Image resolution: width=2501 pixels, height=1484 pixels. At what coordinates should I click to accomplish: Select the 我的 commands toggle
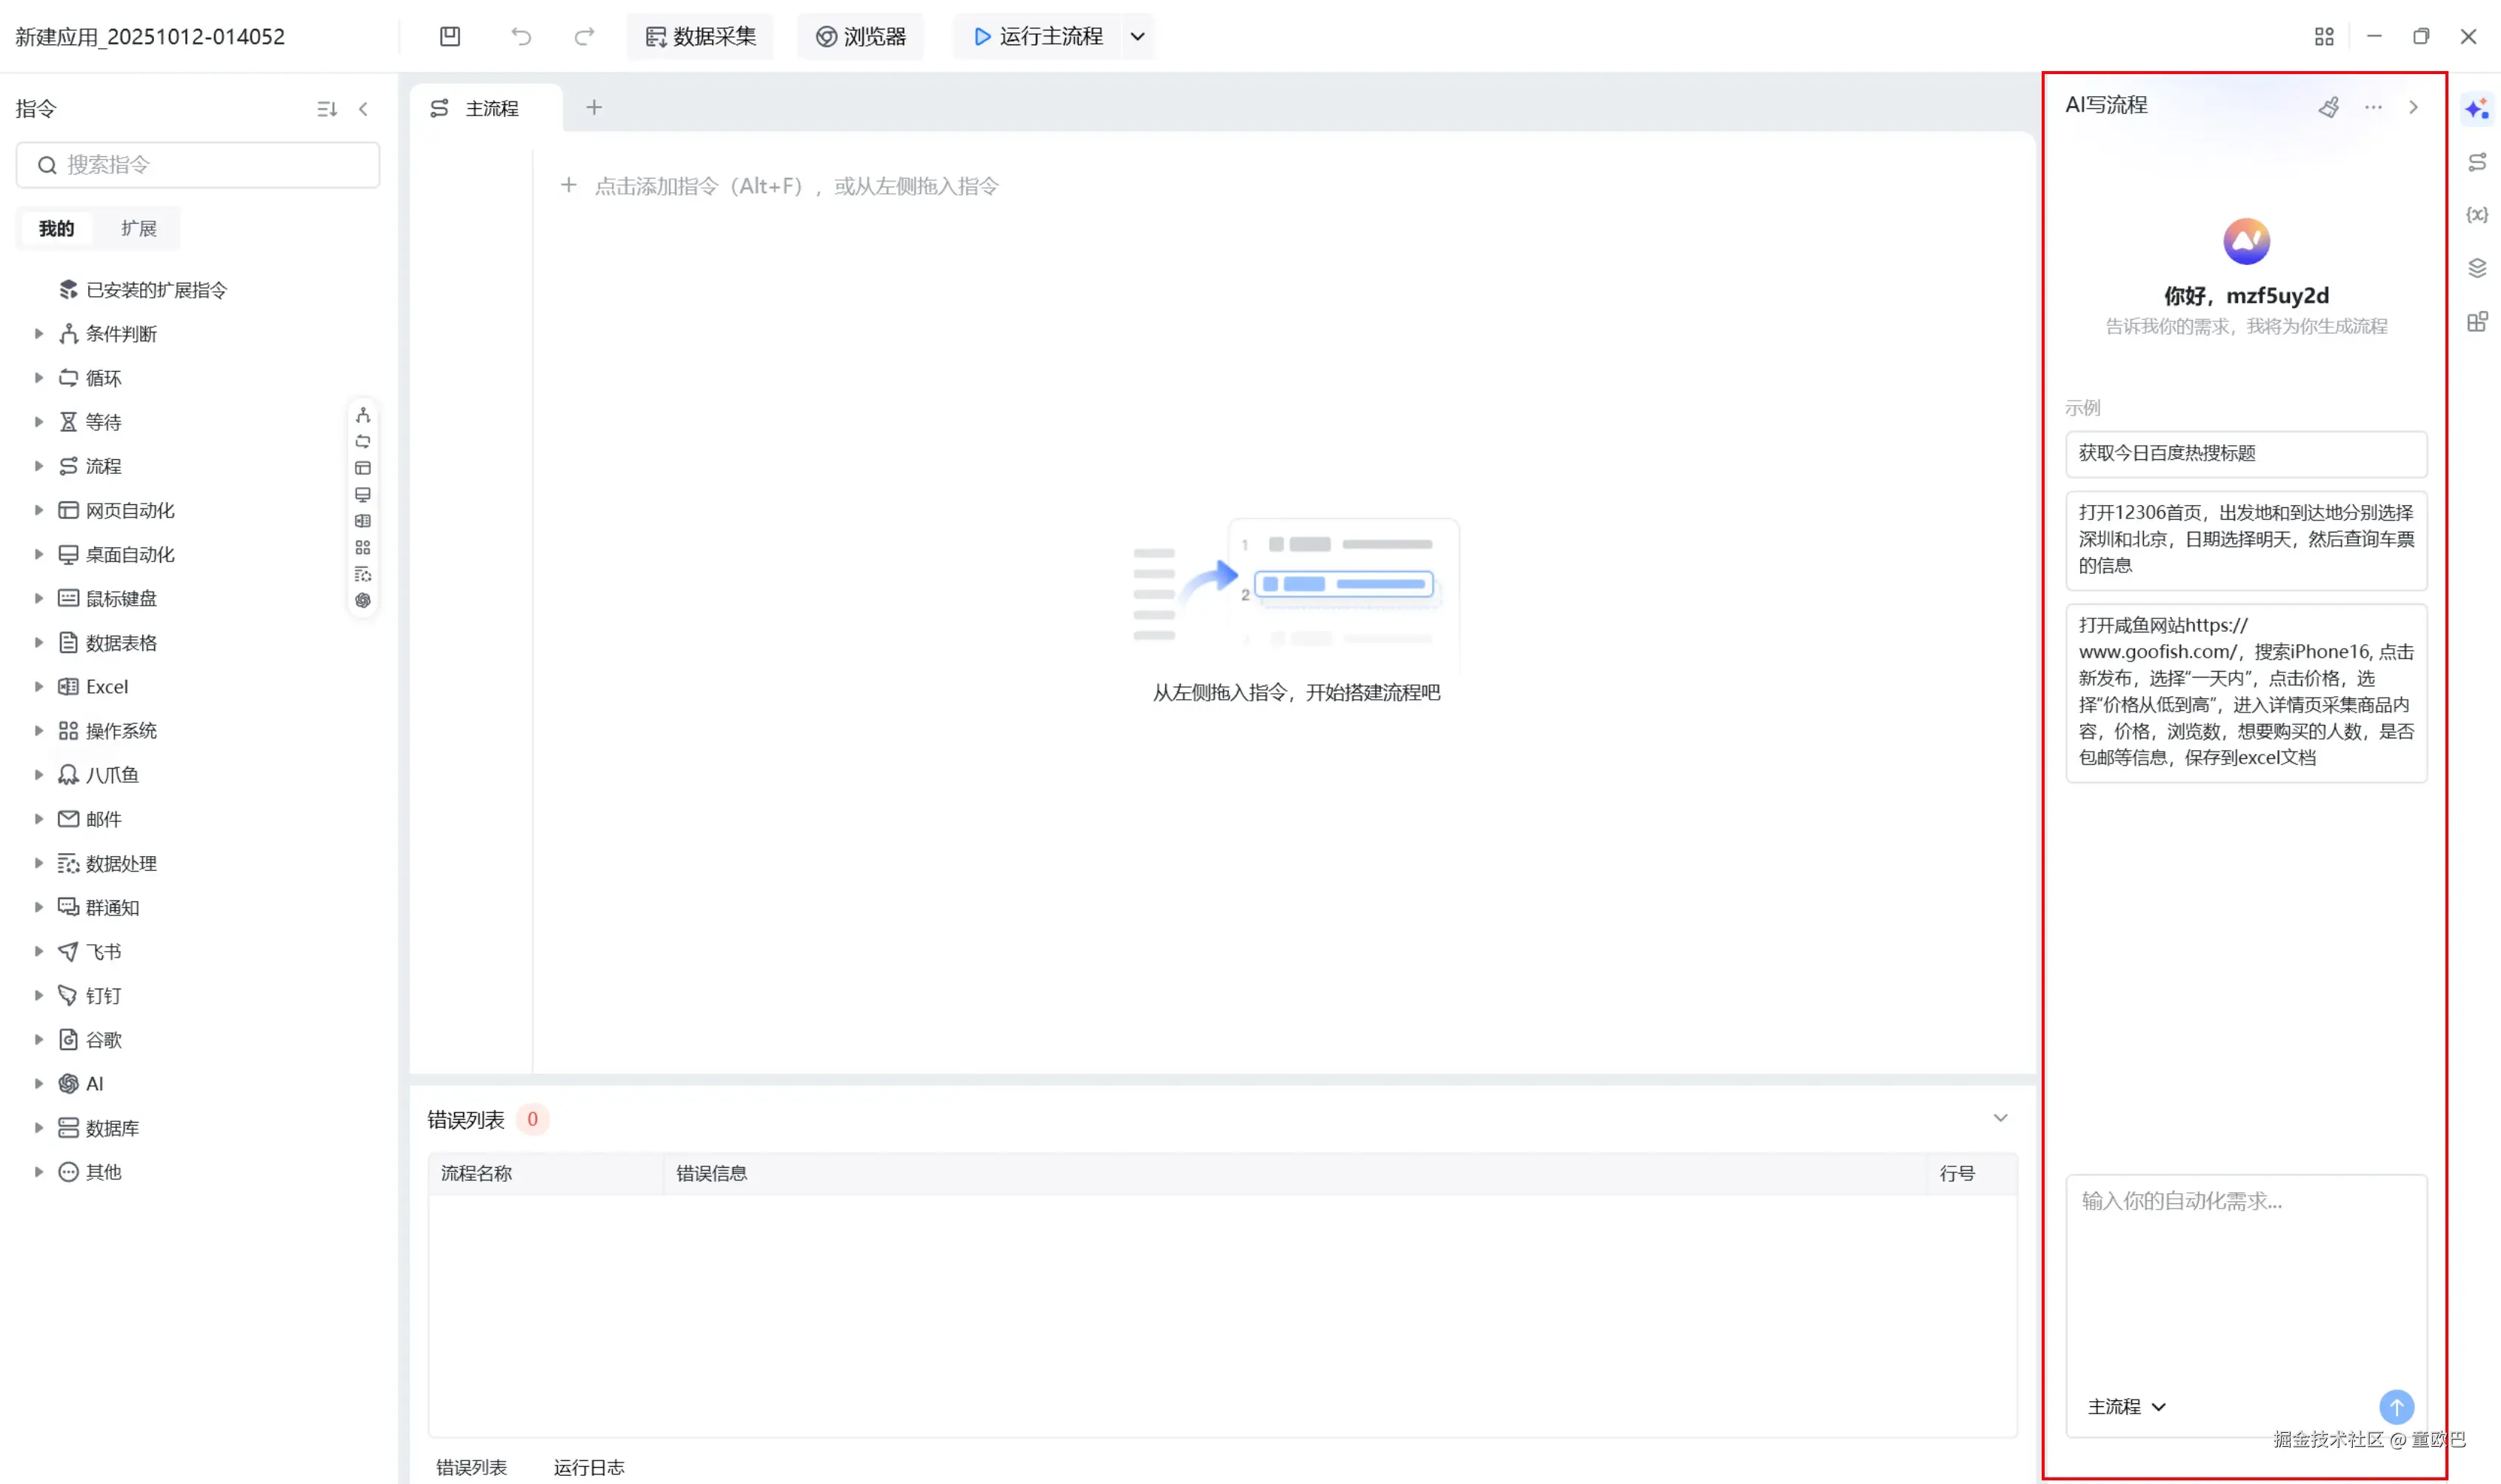(x=56, y=228)
